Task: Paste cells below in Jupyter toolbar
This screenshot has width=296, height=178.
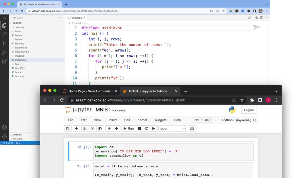Action: point(100,129)
